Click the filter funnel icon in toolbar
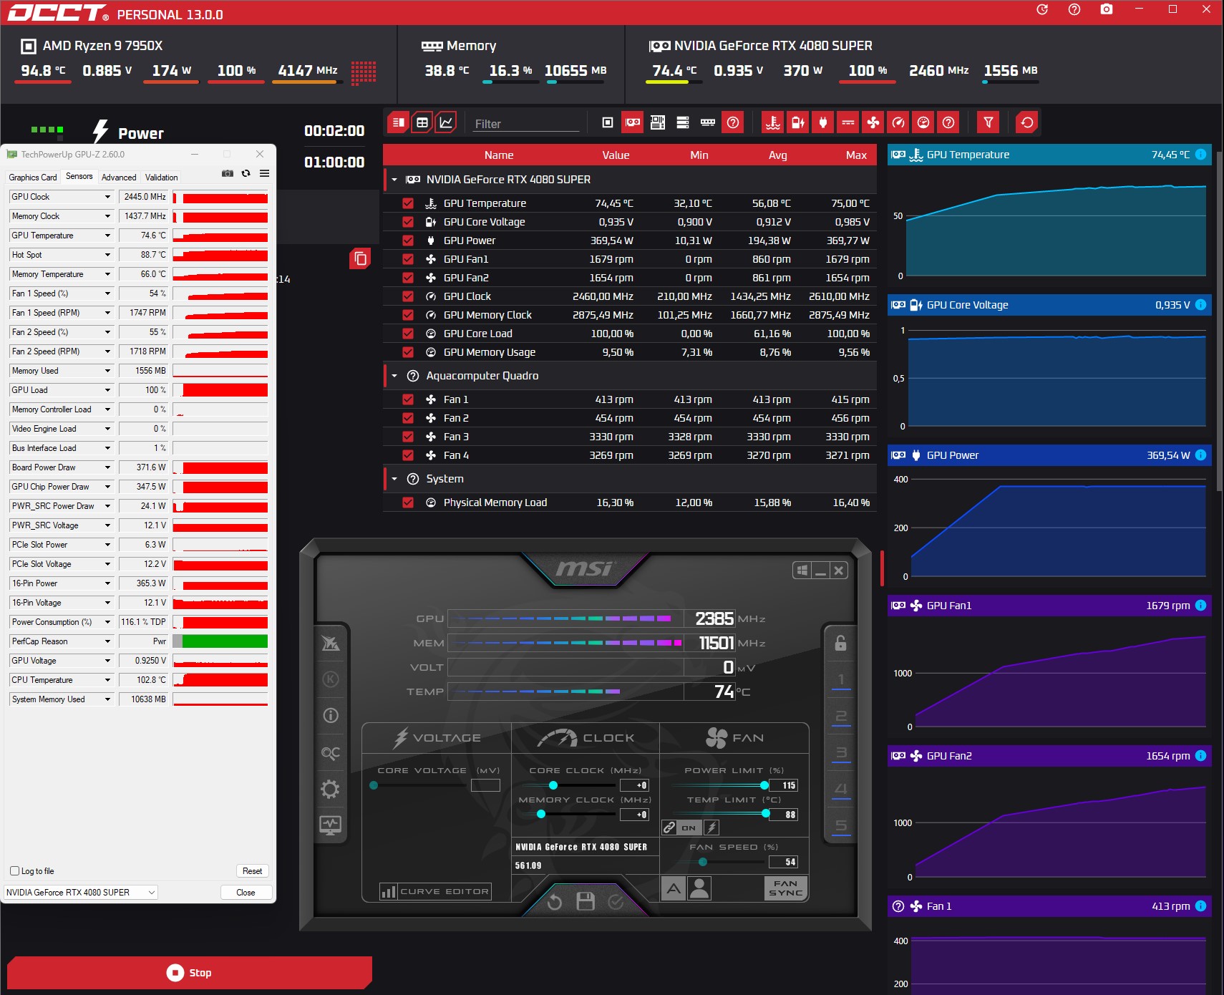This screenshot has width=1224, height=995. (x=988, y=122)
